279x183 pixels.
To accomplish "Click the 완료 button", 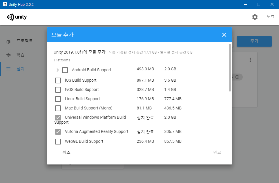I will 217,152.
